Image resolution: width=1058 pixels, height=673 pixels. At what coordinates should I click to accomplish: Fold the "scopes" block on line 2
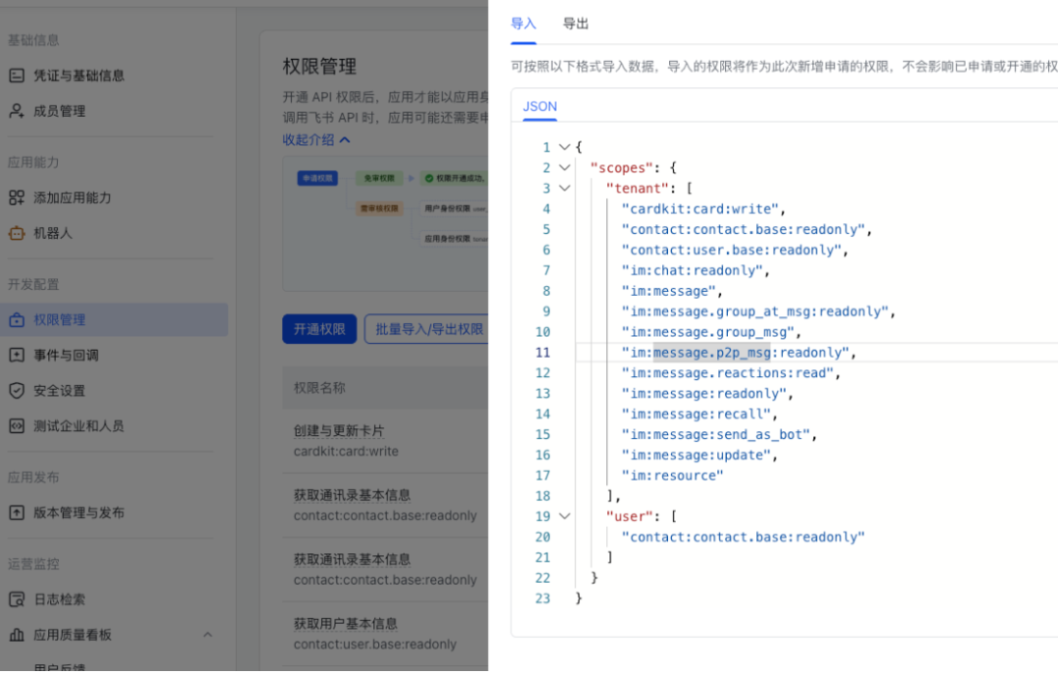coord(565,168)
